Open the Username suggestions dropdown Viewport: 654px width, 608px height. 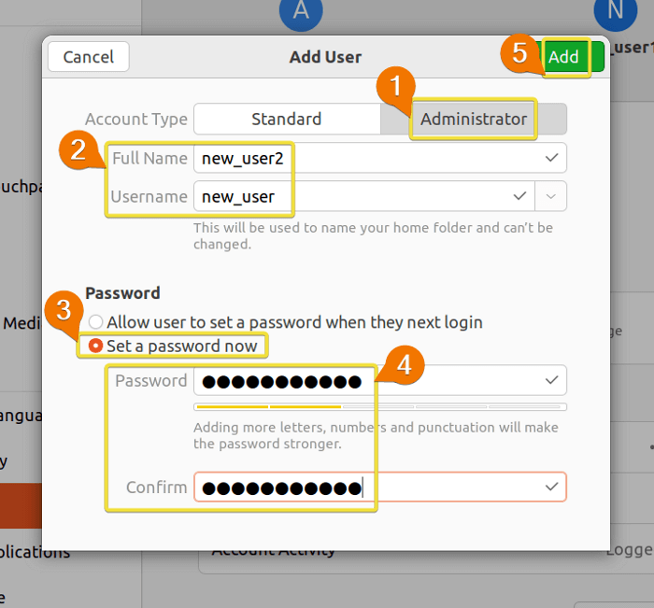coord(550,196)
